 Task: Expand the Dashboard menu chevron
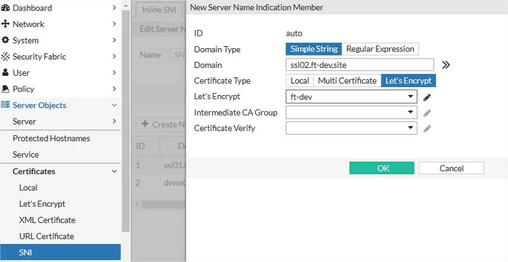click(x=114, y=7)
